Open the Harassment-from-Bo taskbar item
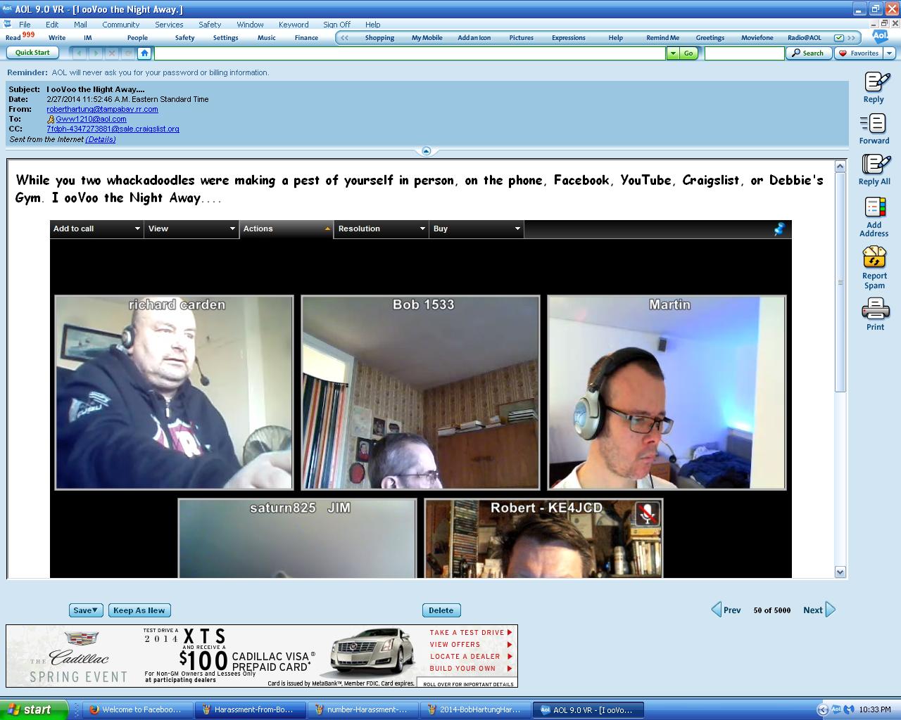 click(x=250, y=709)
